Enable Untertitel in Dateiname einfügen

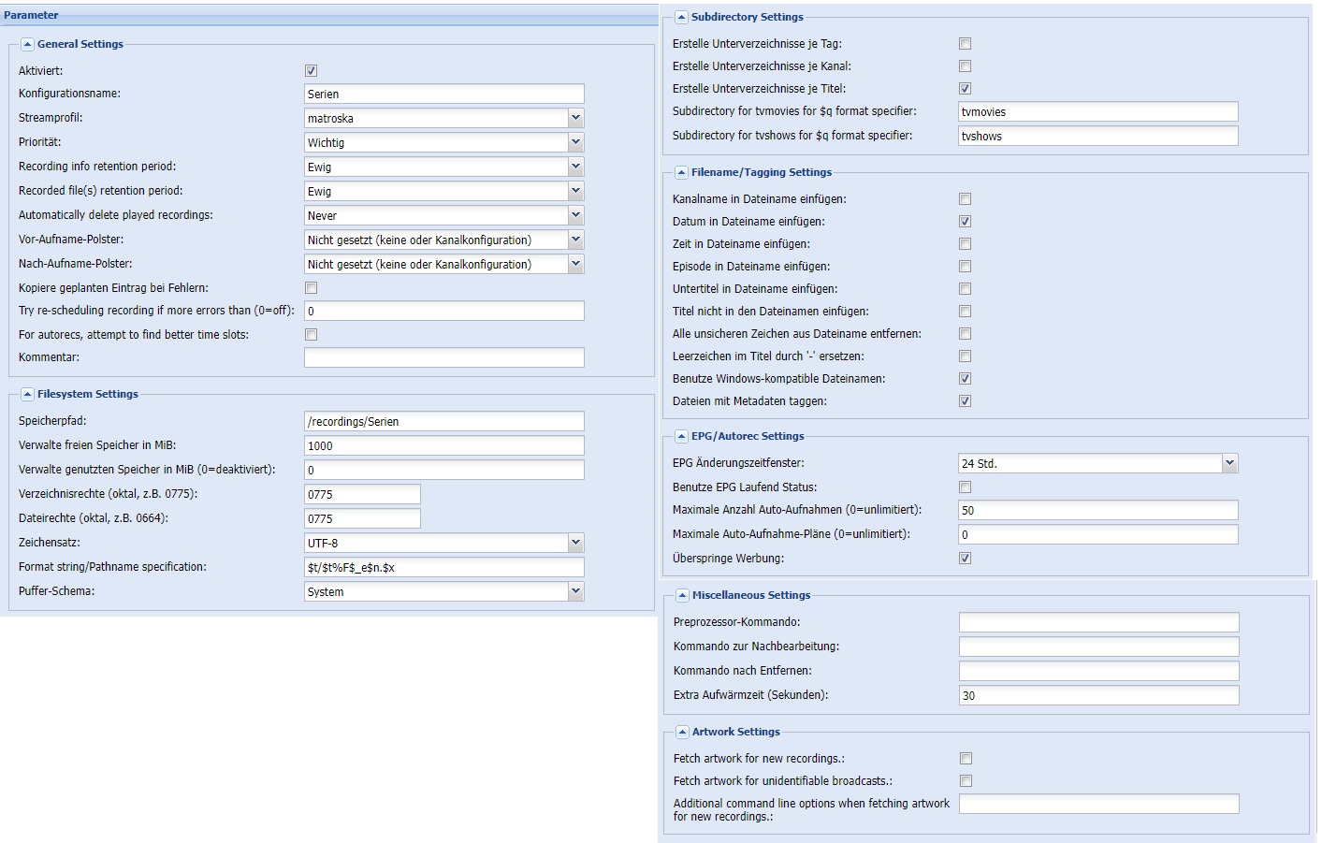(x=965, y=288)
